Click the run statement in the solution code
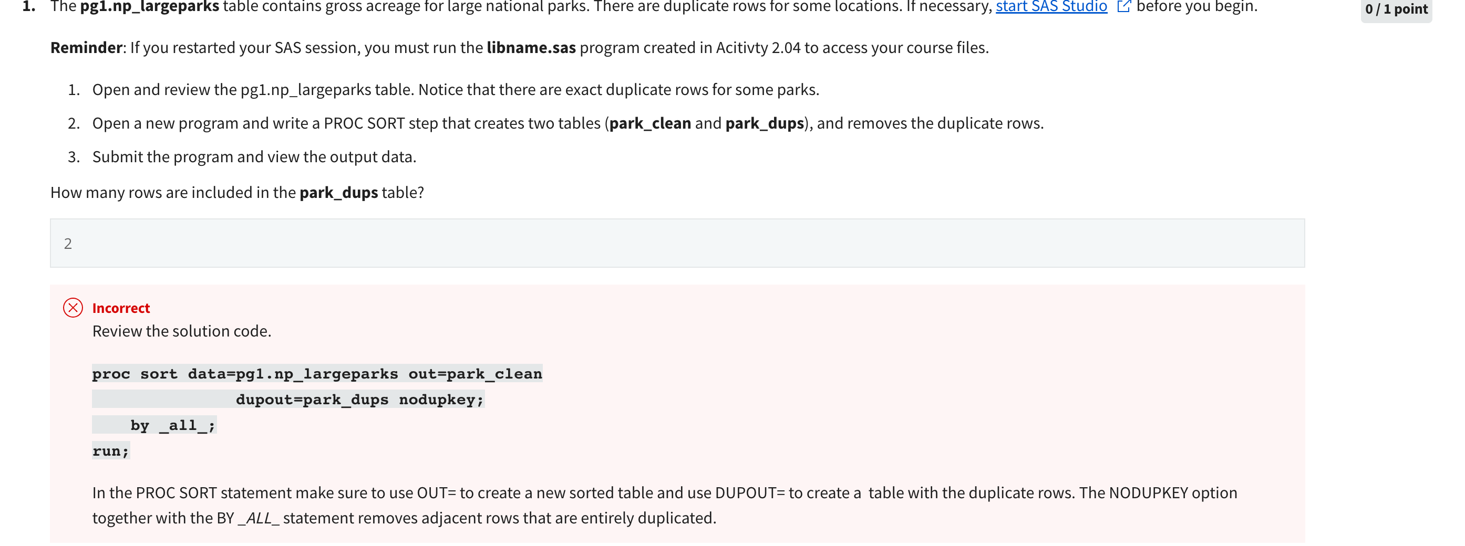Image resolution: width=1465 pixels, height=546 pixels. (110, 450)
